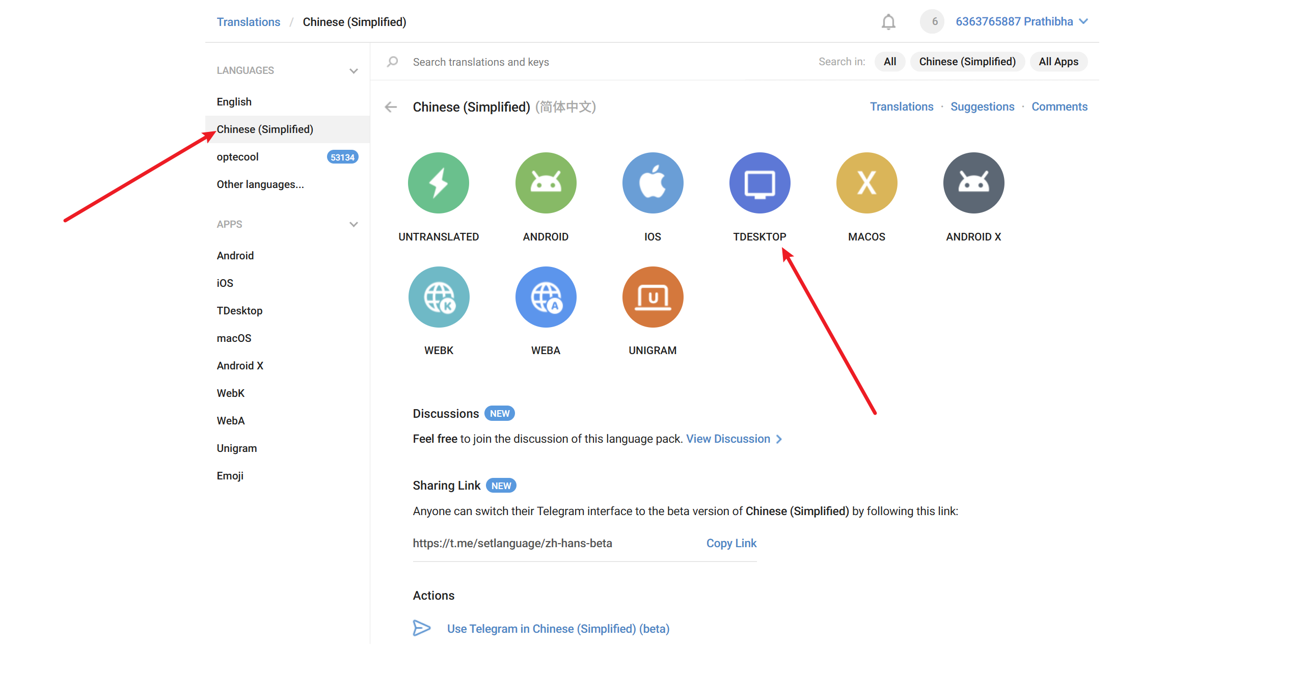Open the macOS X icon
Screen dimensions: 1304x698
(866, 183)
